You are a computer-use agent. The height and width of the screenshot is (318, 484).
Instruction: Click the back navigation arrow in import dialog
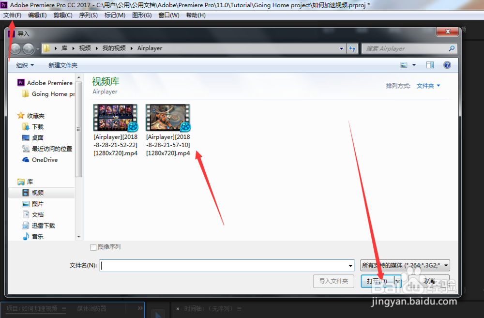(15, 48)
